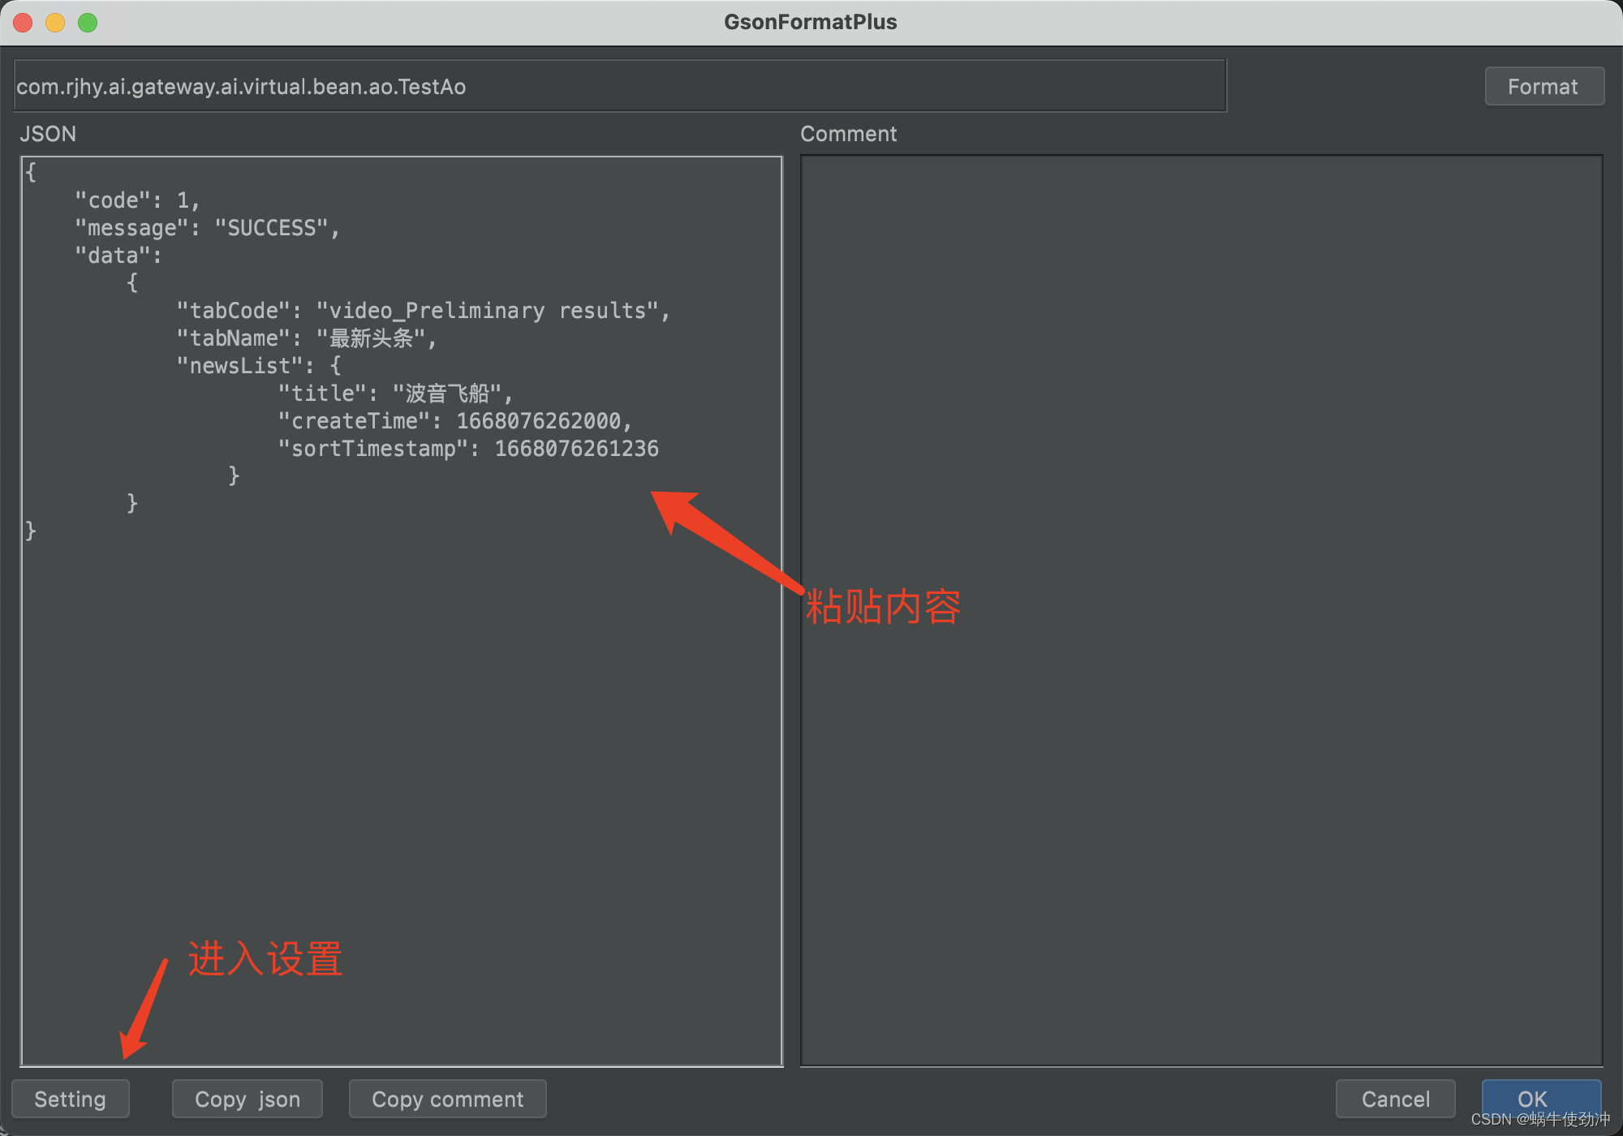Viewport: 1623px width, 1136px height.
Task: Click the GsonFormatPlus title bar
Action: click(810, 22)
